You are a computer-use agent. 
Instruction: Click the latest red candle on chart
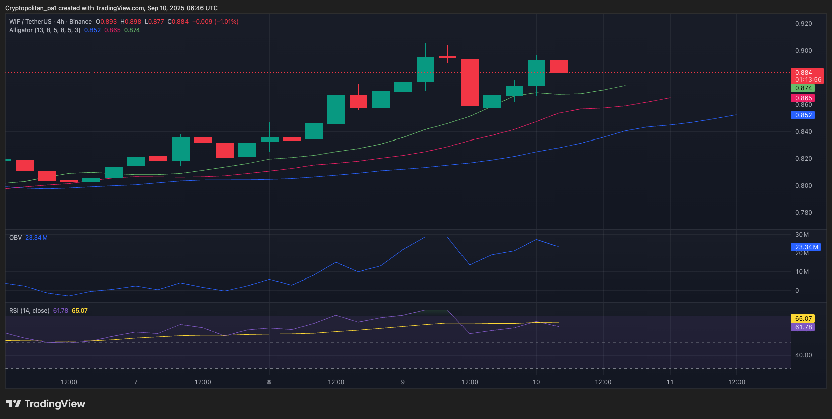click(x=559, y=66)
